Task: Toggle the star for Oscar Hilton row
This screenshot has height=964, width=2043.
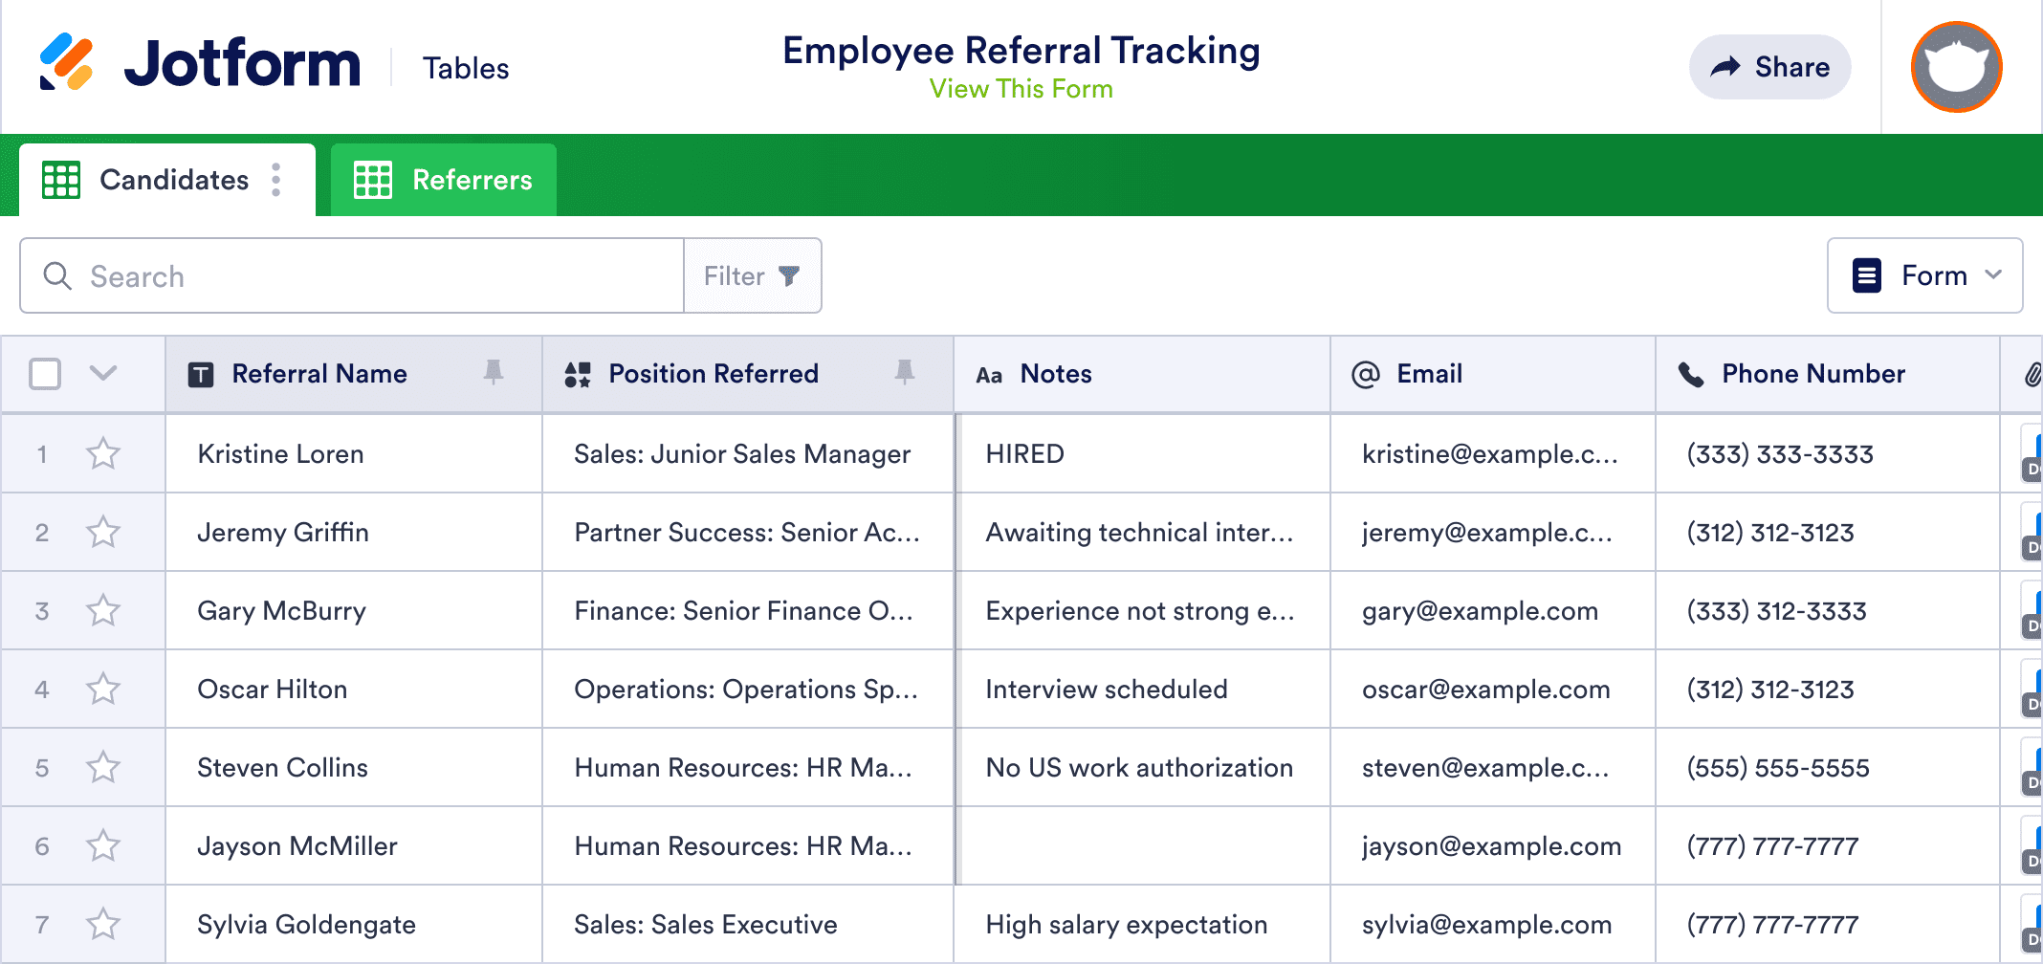Action: coord(103,690)
